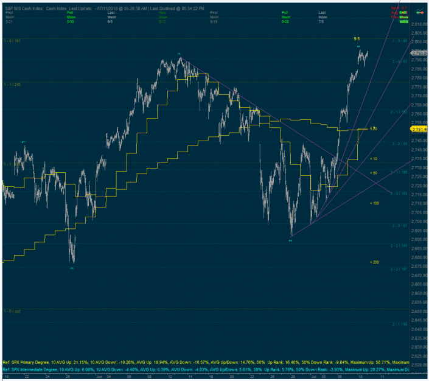
Task: Click the '< 100' yellow marker label
Action: [375, 203]
